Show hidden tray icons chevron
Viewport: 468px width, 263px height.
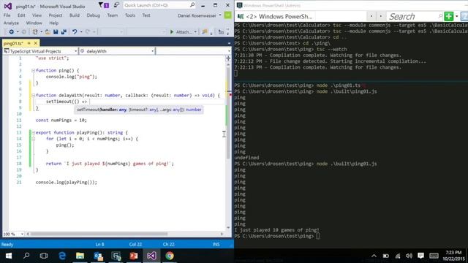pos(374,256)
